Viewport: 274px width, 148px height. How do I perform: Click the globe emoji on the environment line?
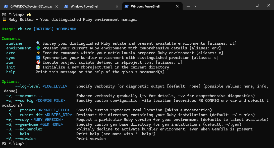click(x=38, y=48)
